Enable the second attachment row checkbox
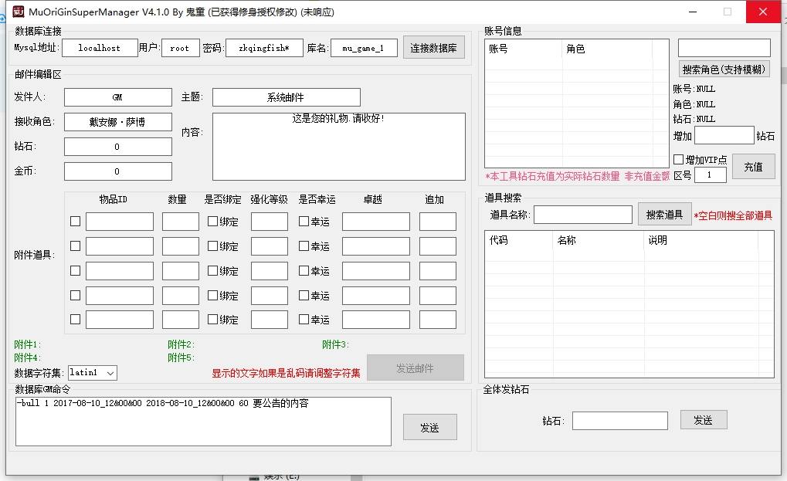 click(75, 246)
